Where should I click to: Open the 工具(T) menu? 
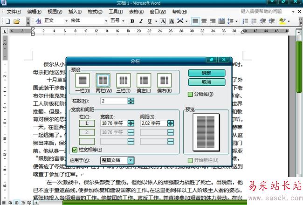point(116,12)
